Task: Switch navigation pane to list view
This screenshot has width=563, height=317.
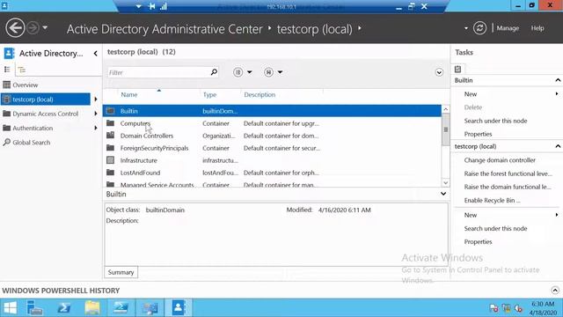Action: [x=7, y=70]
